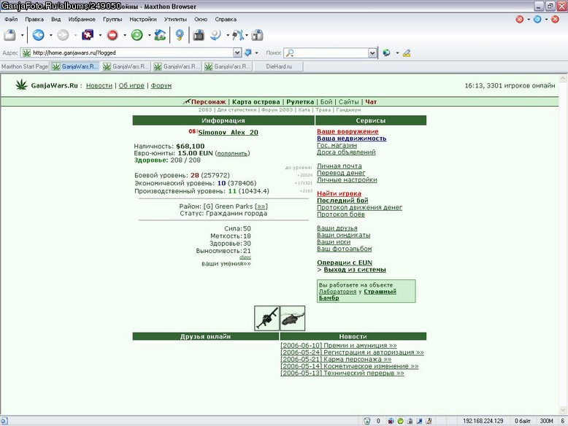Click the green Refresh page icon
This screenshot has height=426, width=568.
(137, 35)
